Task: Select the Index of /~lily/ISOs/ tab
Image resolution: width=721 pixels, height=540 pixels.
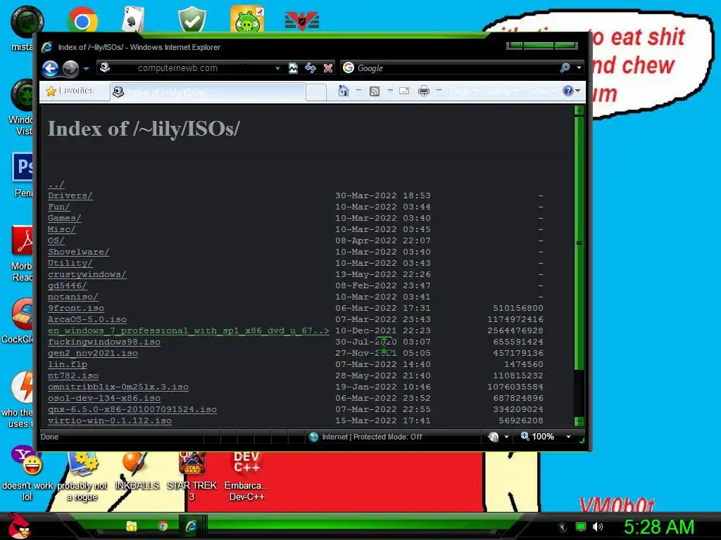Action: pos(208,92)
